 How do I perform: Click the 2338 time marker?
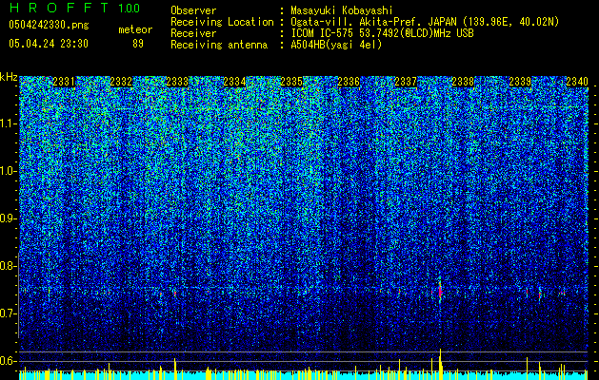463,81
